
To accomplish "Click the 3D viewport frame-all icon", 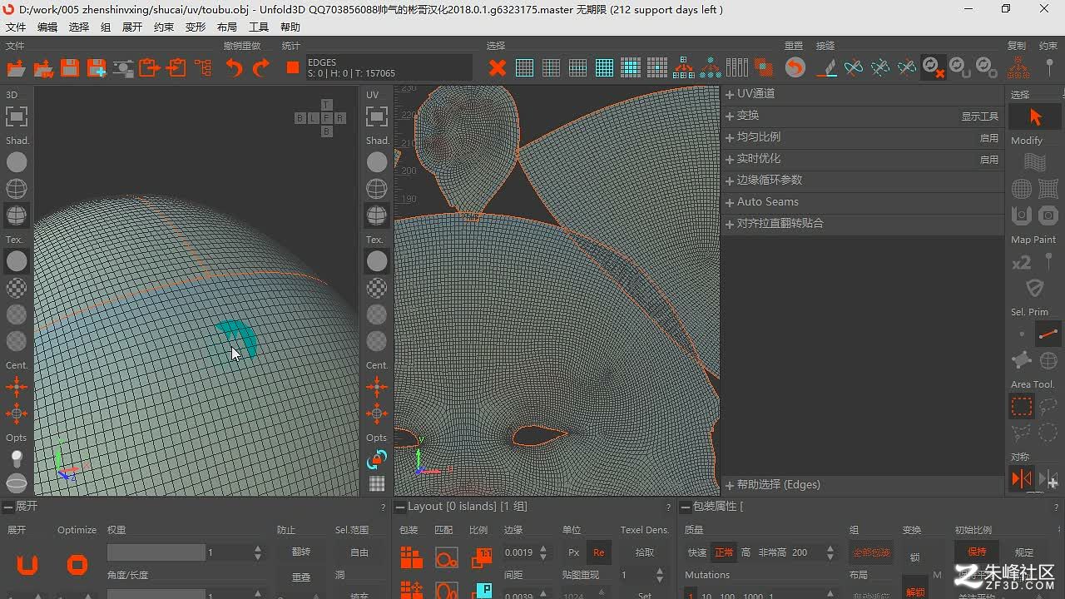I will coord(17,116).
